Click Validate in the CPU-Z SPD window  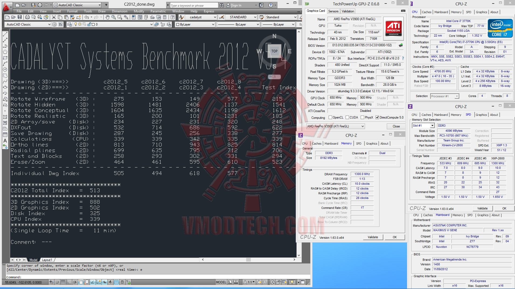(482, 208)
